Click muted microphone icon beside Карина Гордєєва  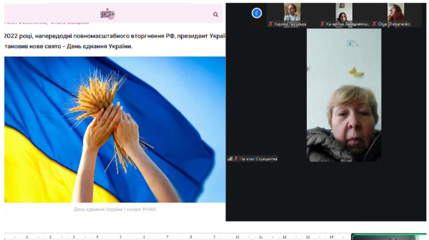[x=271, y=24]
